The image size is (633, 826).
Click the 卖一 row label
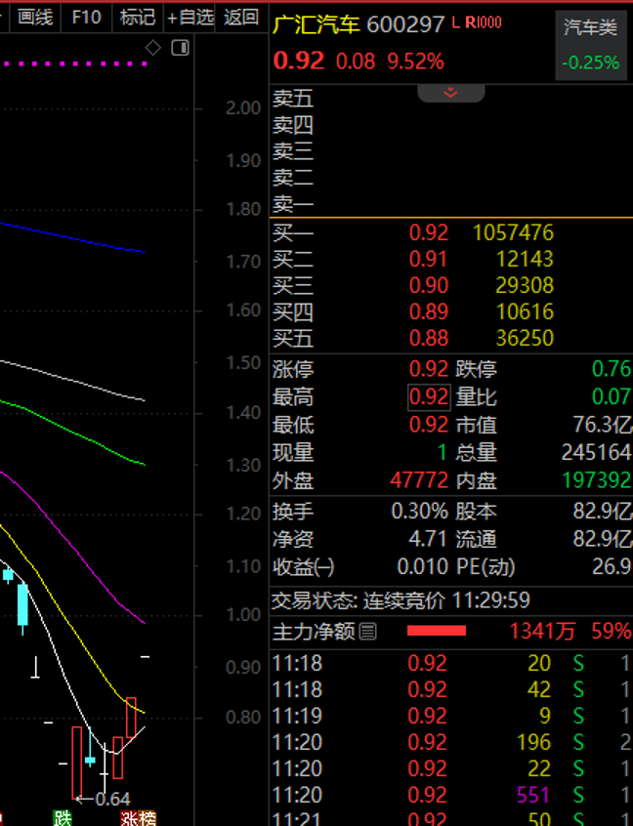(x=293, y=204)
